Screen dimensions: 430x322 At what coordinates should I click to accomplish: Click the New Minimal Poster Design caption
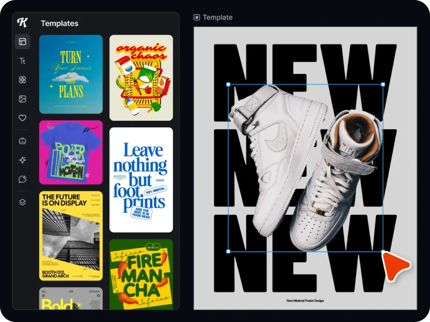305,301
